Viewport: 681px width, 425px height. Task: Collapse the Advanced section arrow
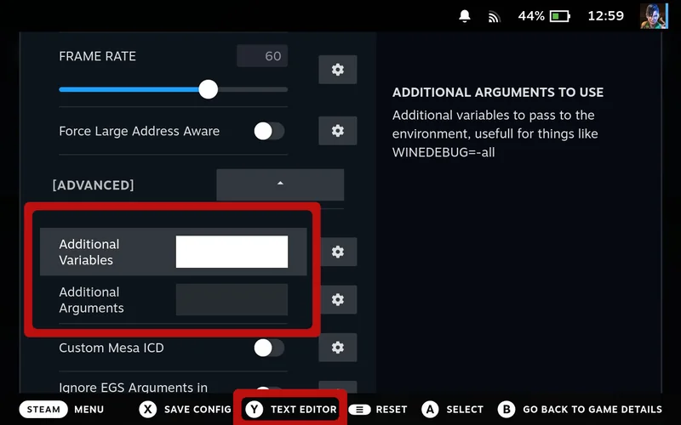point(280,184)
